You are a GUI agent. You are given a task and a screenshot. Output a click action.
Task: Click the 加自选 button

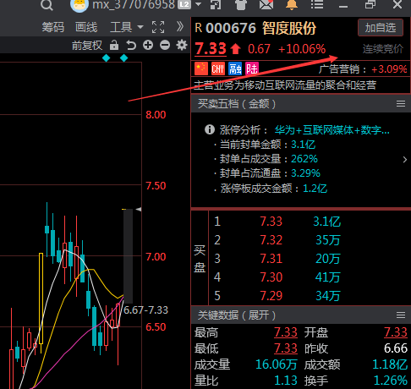pyautogui.click(x=381, y=28)
